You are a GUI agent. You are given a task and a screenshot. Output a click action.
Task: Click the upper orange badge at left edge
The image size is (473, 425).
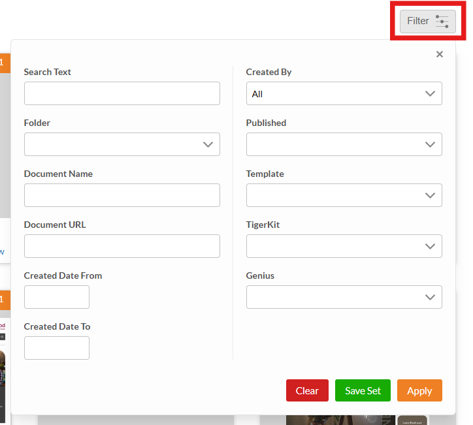4,63
